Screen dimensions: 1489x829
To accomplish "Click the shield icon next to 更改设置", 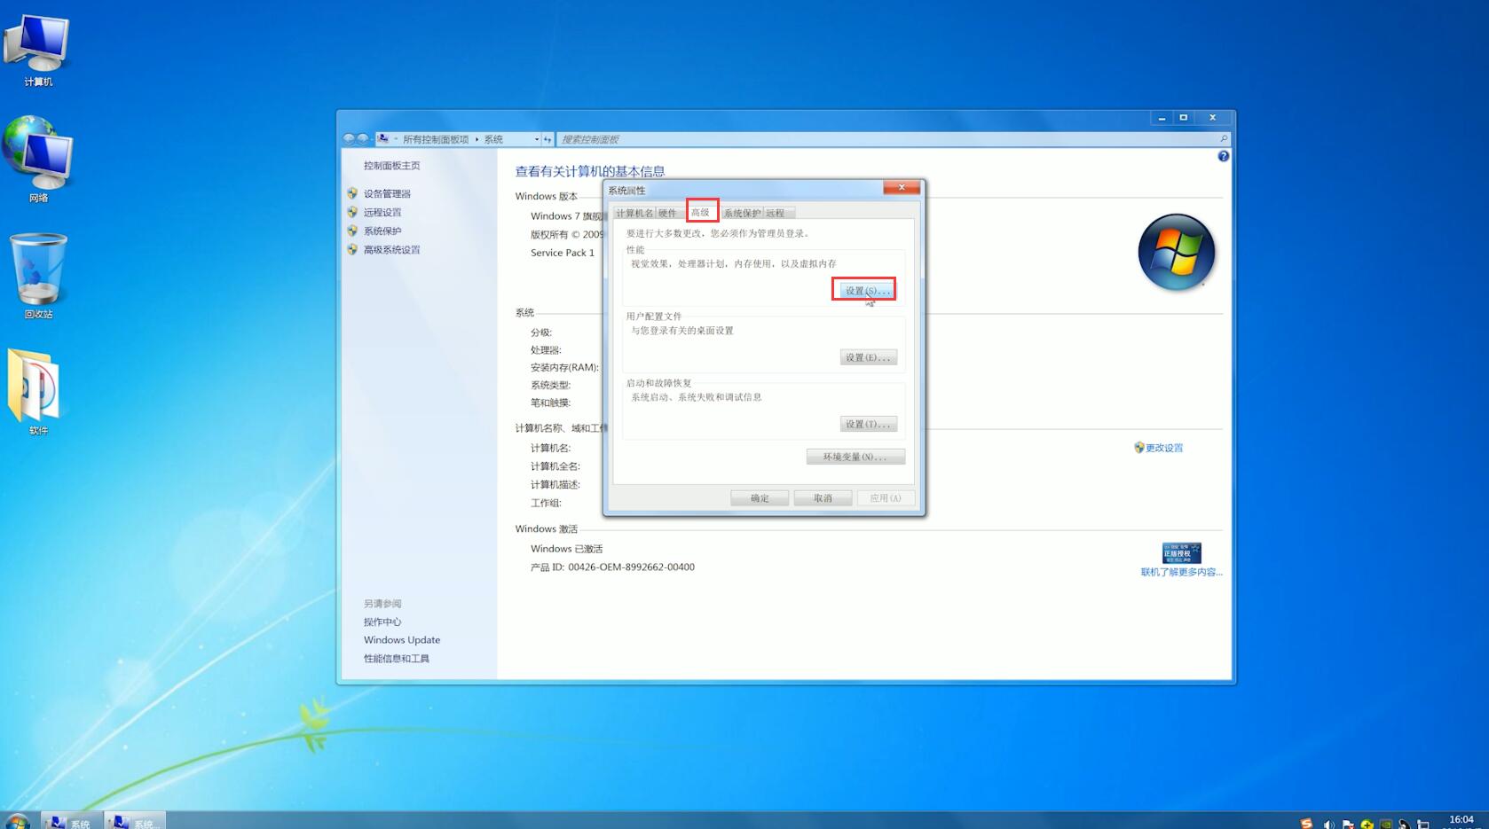I will pyautogui.click(x=1138, y=448).
